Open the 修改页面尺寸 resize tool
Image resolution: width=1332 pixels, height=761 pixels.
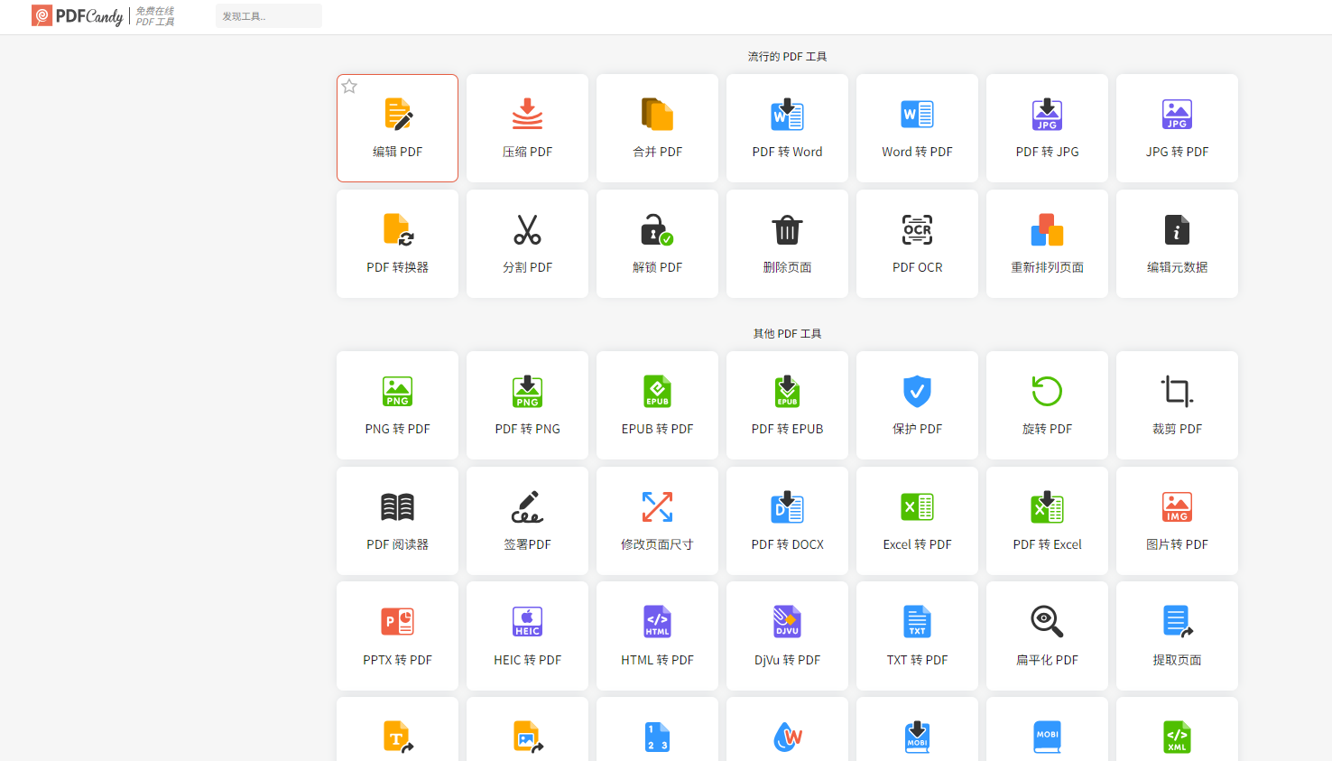(x=657, y=521)
